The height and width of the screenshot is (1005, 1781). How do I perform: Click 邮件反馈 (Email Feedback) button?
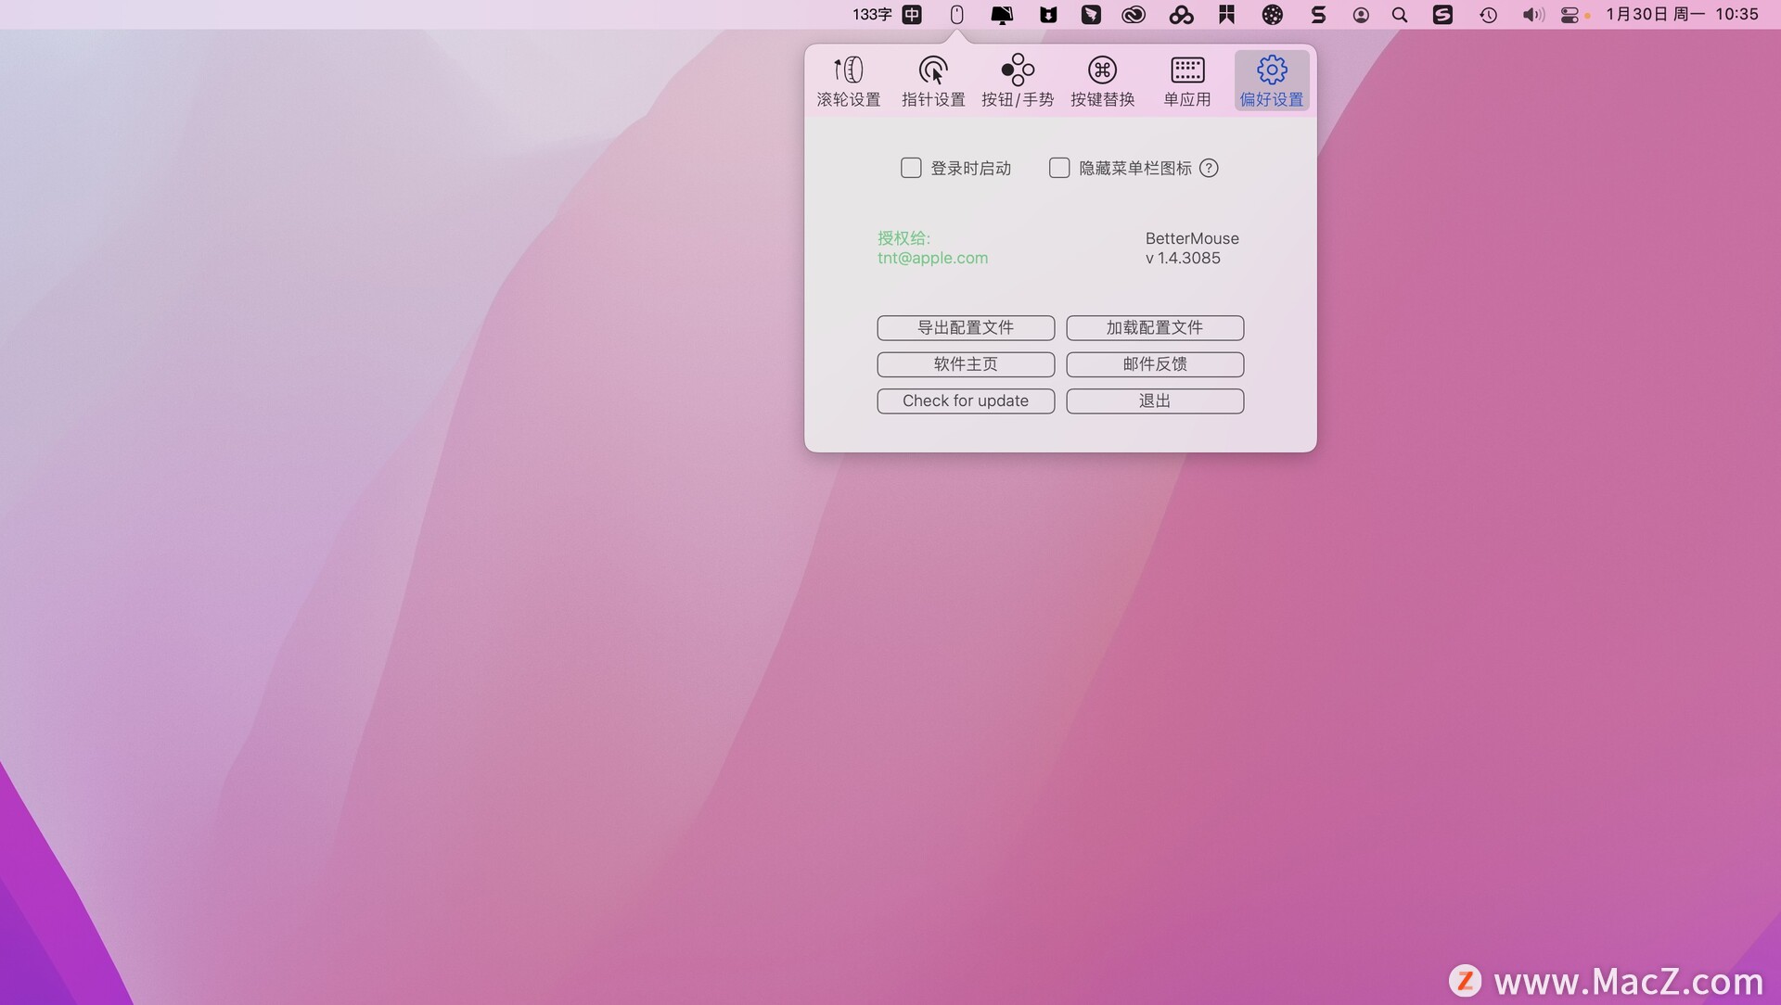(x=1154, y=363)
